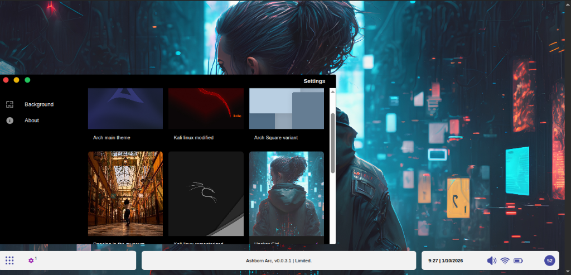The image size is (571, 275).
Task: Apply the museum hallway wallpaper
Action: 125,194
